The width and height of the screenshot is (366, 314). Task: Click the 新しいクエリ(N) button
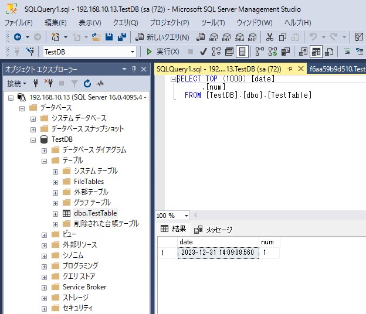[162, 37]
